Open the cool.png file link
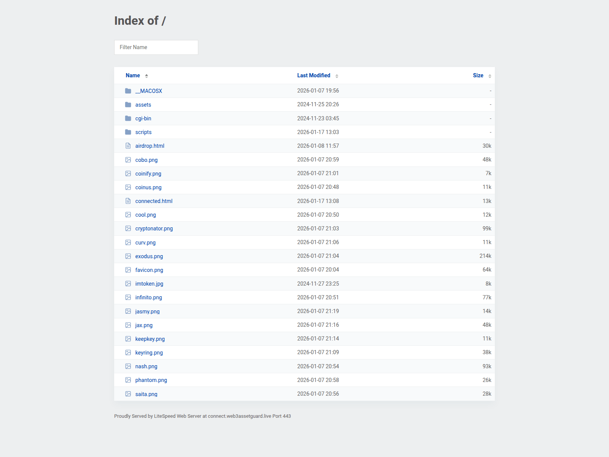609x457 pixels. pyautogui.click(x=146, y=215)
